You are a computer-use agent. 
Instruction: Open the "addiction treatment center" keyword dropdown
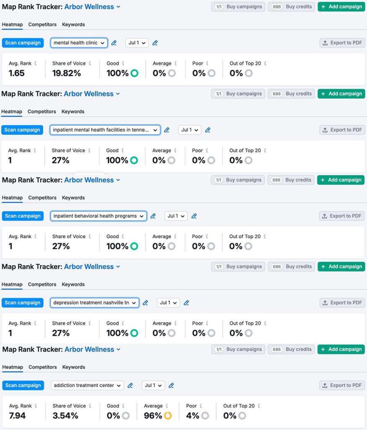pos(87,385)
